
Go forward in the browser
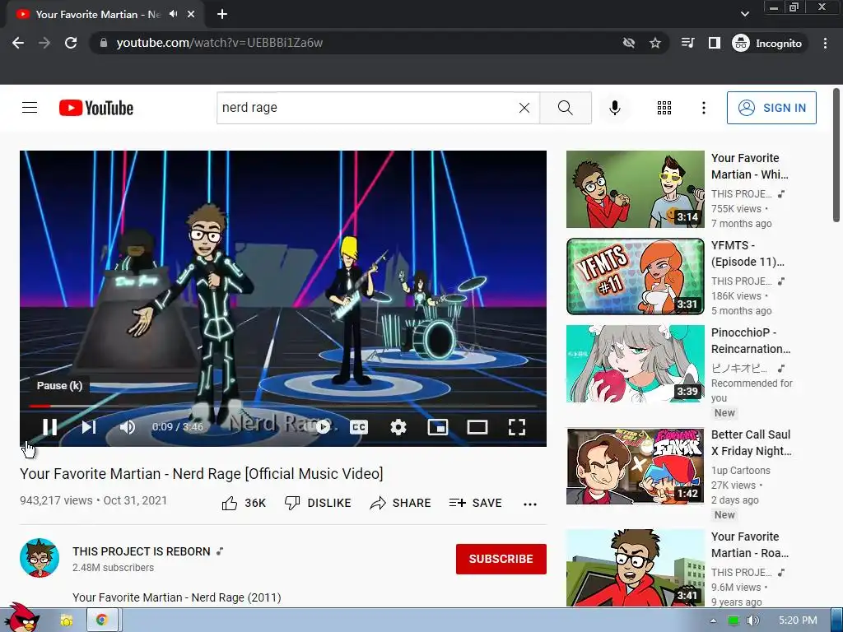(44, 43)
